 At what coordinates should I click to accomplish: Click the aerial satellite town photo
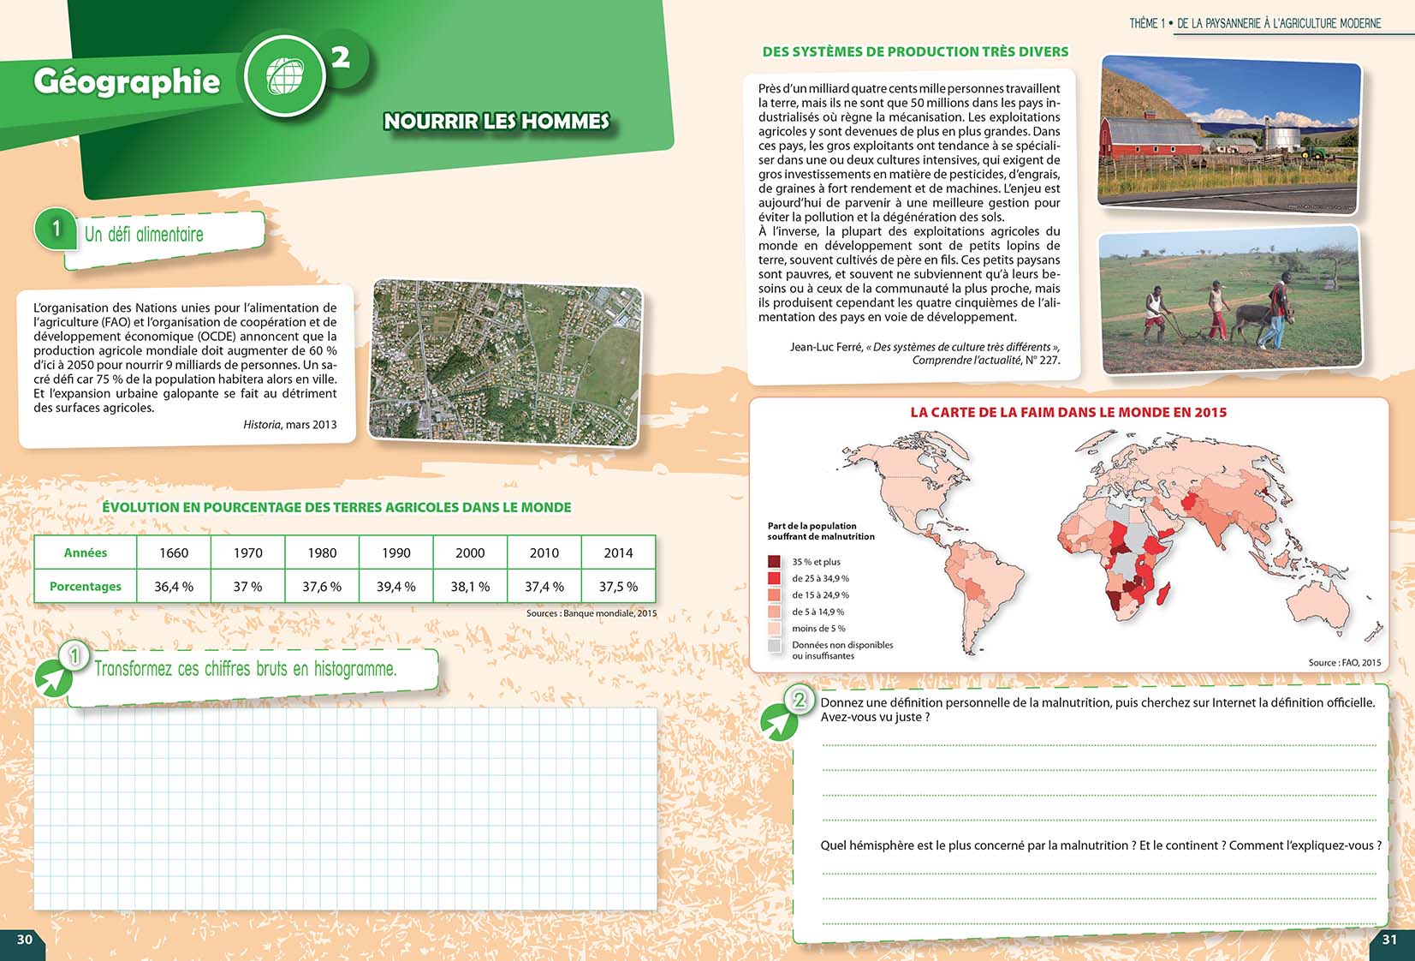[506, 361]
